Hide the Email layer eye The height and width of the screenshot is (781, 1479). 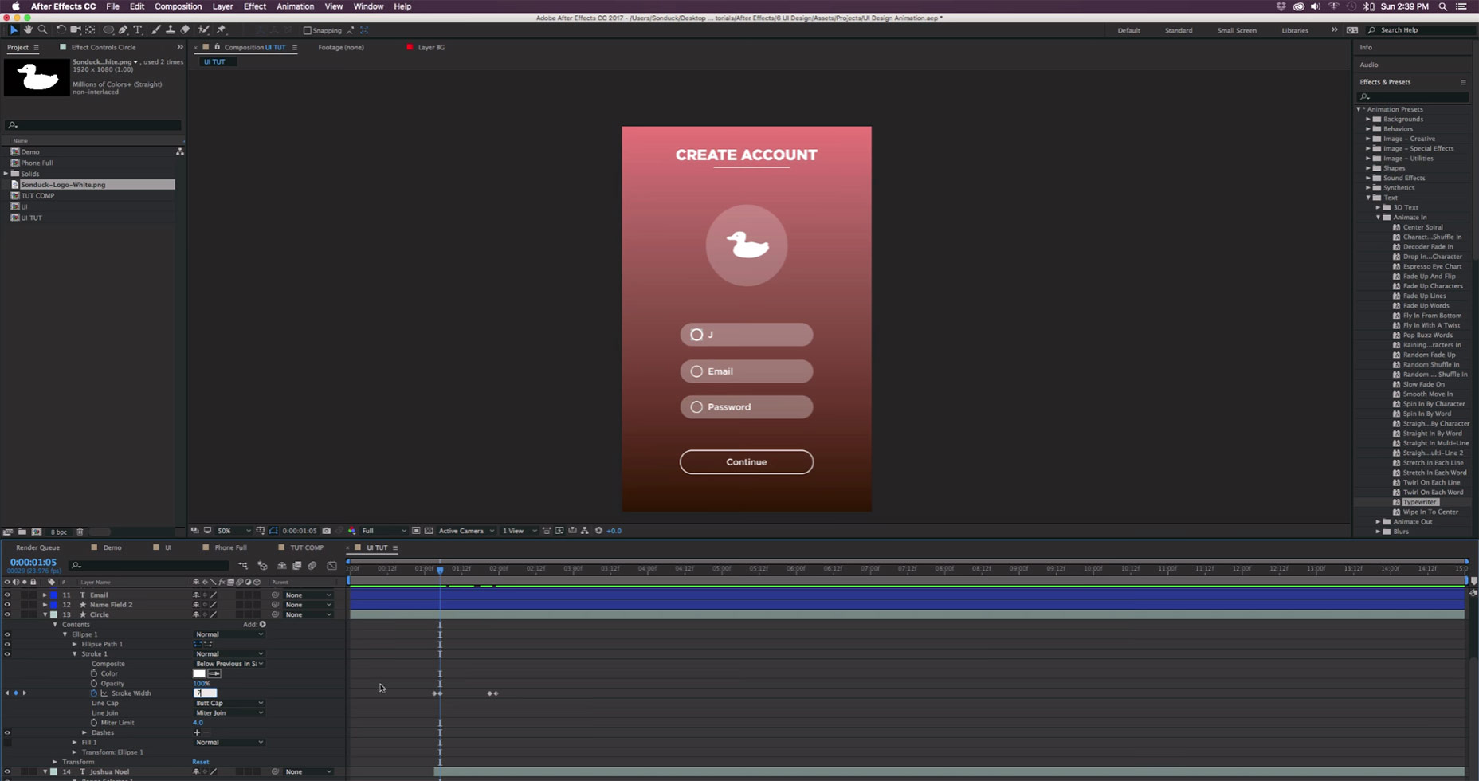[7, 595]
